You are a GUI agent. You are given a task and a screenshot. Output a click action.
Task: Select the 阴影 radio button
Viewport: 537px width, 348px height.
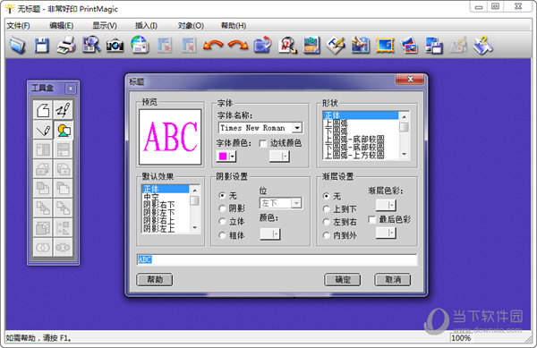222,208
